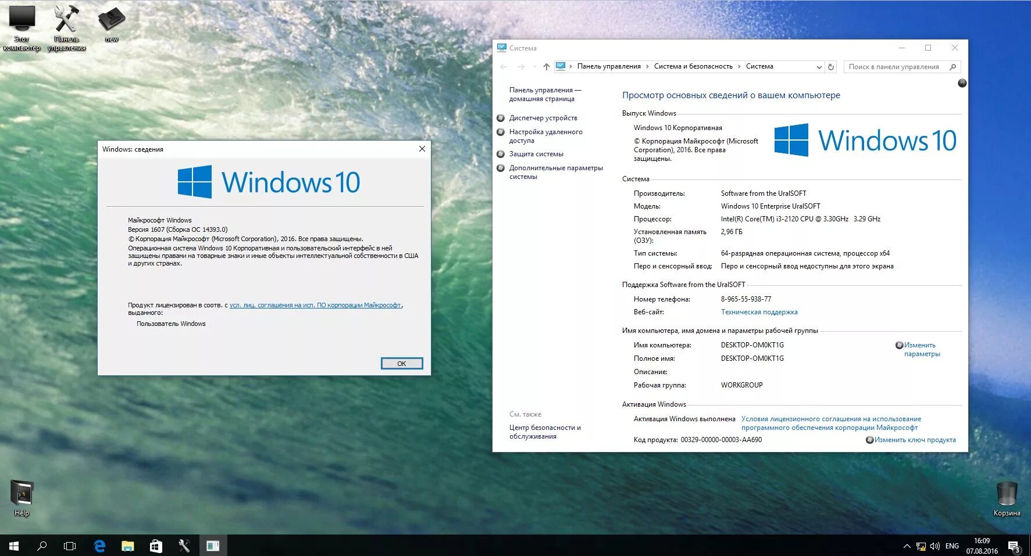
Task: Go up one level in Система window
Action: coord(546,67)
